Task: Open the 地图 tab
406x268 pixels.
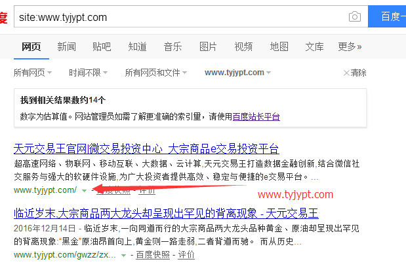Action: [279, 46]
